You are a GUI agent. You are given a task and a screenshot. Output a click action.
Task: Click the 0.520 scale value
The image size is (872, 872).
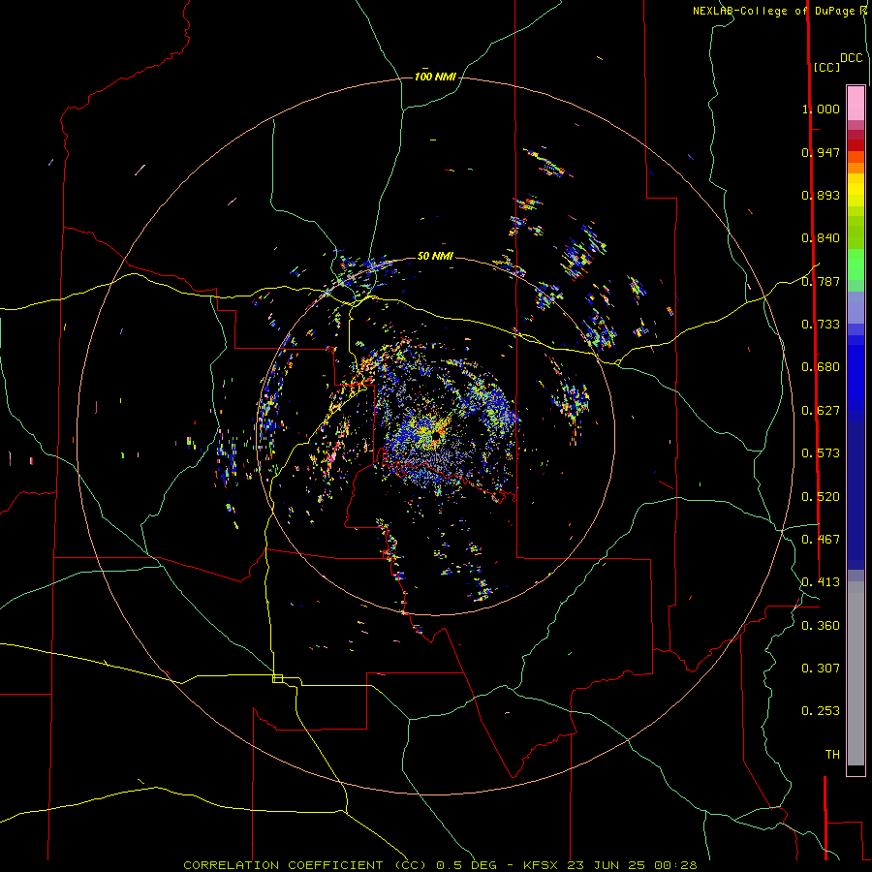click(x=821, y=497)
